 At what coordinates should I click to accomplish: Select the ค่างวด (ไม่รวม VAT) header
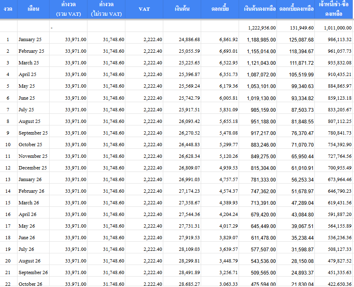click(106, 9)
